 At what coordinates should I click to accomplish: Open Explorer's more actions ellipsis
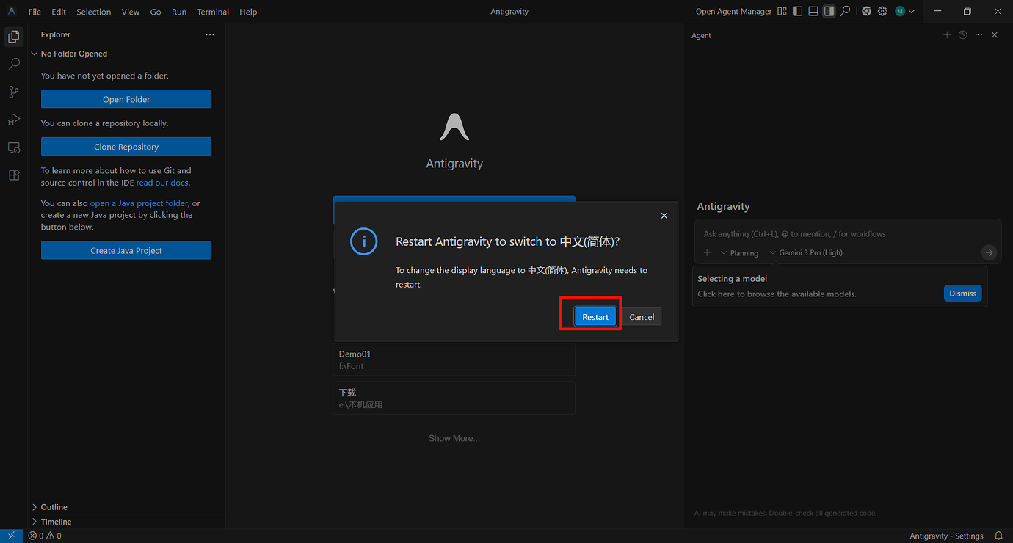pos(210,34)
